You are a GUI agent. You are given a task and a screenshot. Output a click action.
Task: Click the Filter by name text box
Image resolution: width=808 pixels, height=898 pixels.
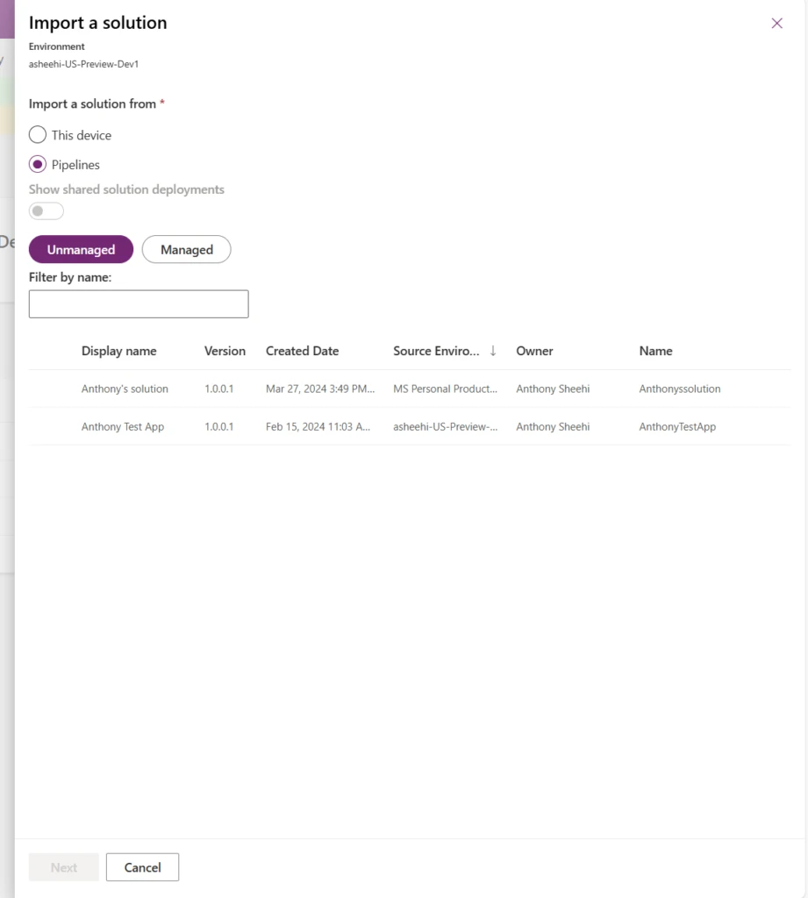coord(139,304)
